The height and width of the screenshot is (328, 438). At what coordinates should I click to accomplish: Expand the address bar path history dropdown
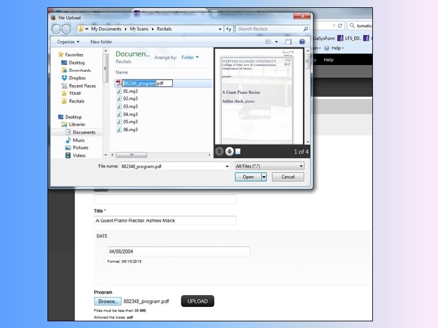(220, 29)
